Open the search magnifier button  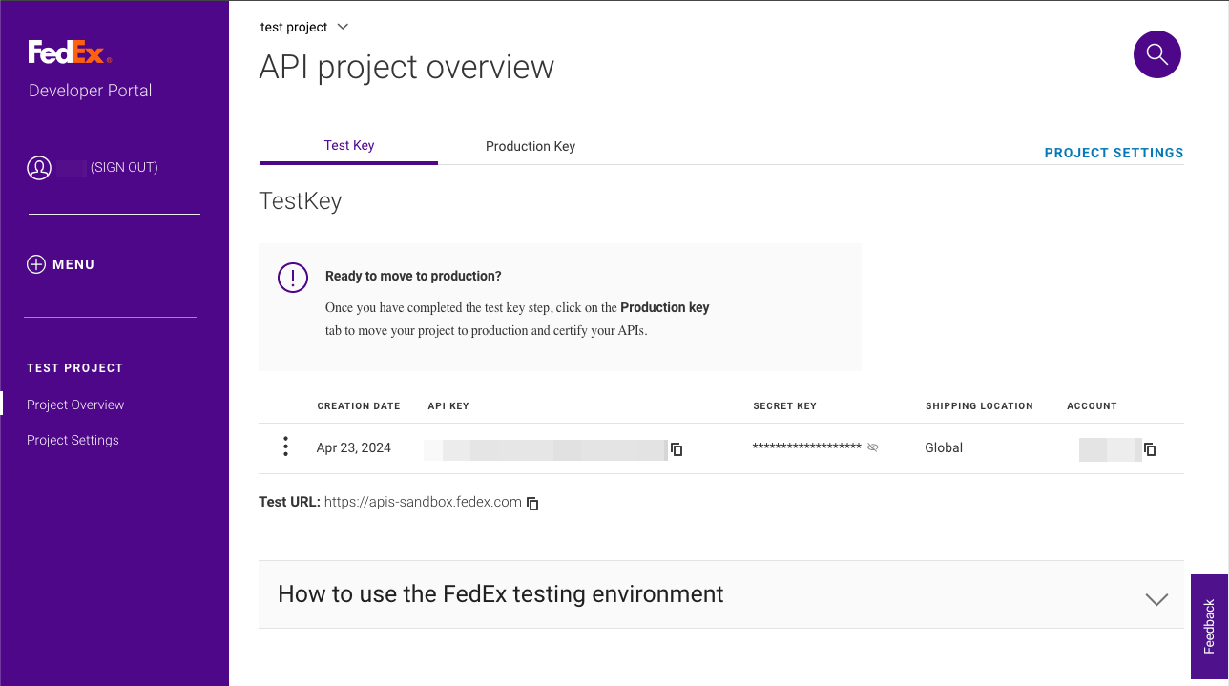point(1156,54)
